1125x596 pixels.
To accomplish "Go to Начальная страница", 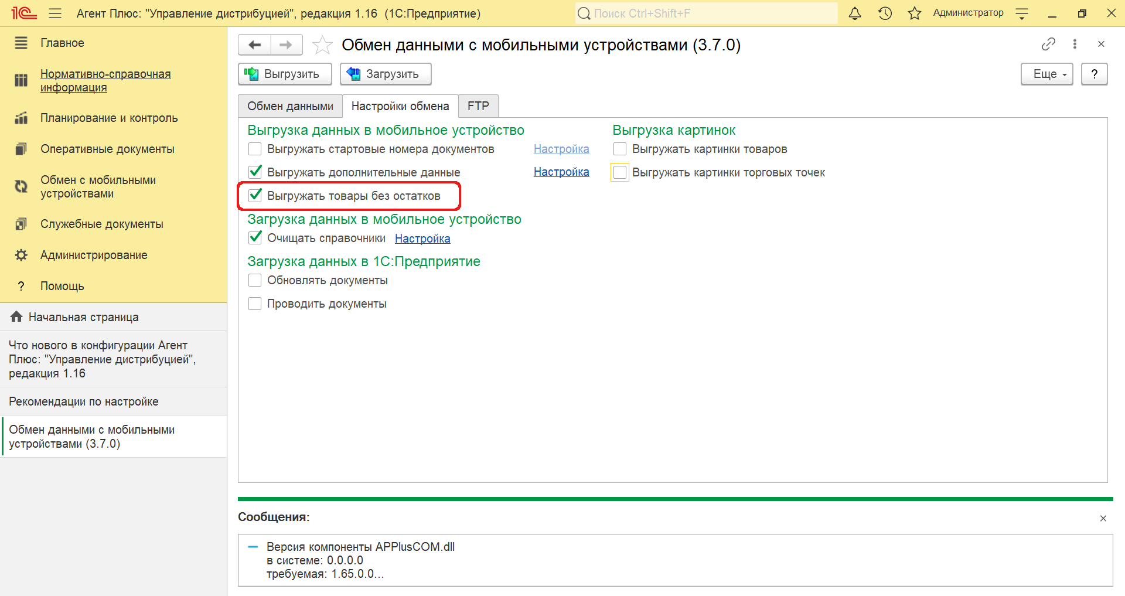I will pyautogui.click(x=84, y=317).
